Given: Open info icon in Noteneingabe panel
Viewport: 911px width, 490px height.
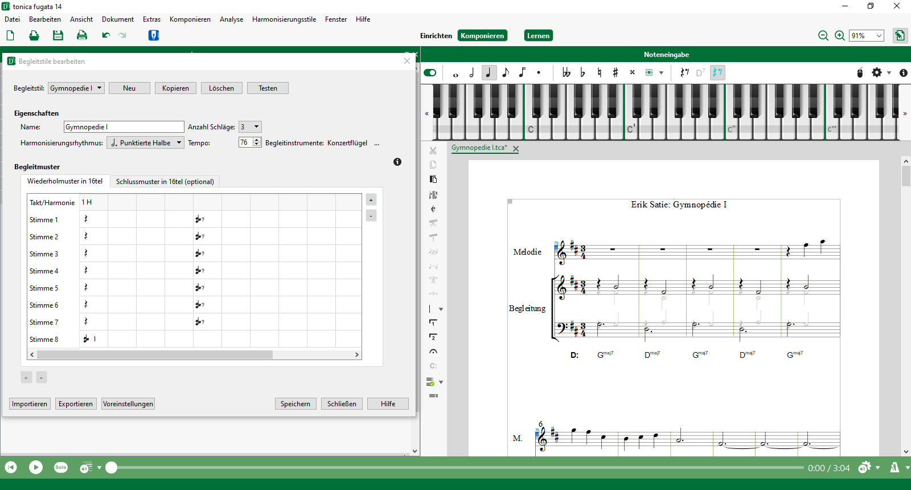Looking at the screenshot, I should click(904, 73).
